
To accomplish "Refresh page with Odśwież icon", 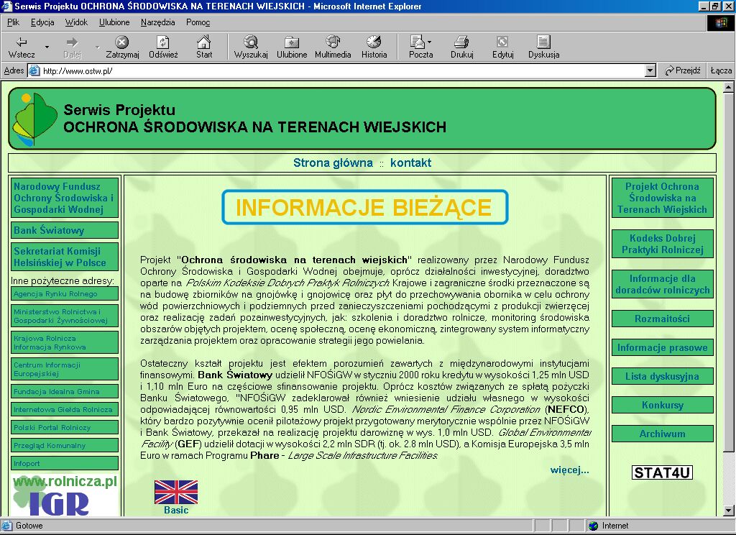I will (163, 42).
